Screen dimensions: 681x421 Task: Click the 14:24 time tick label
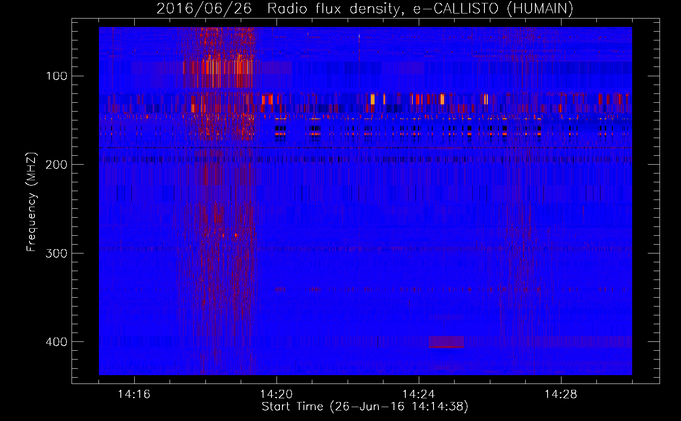[x=418, y=394]
